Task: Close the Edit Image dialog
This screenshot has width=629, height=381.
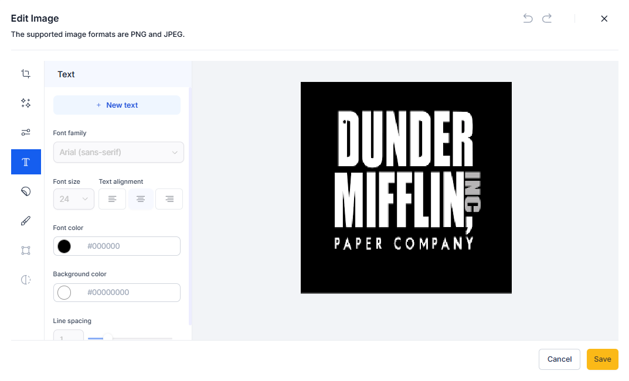Action: [604, 18]
